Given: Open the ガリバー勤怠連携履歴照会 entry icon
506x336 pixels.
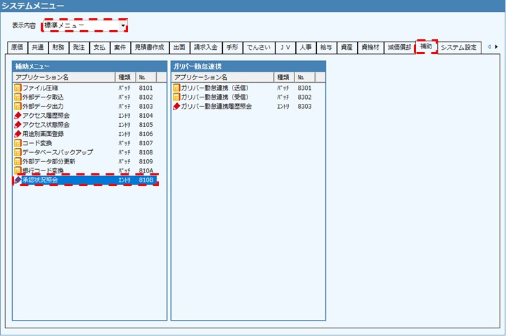Looking at the screenshot, I should (x=176, y=107).
